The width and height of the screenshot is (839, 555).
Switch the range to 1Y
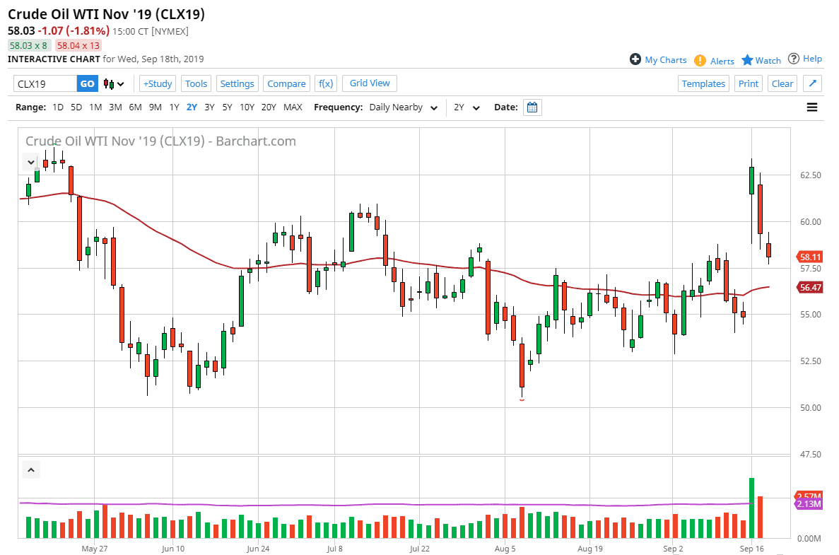tap(174, 107)
